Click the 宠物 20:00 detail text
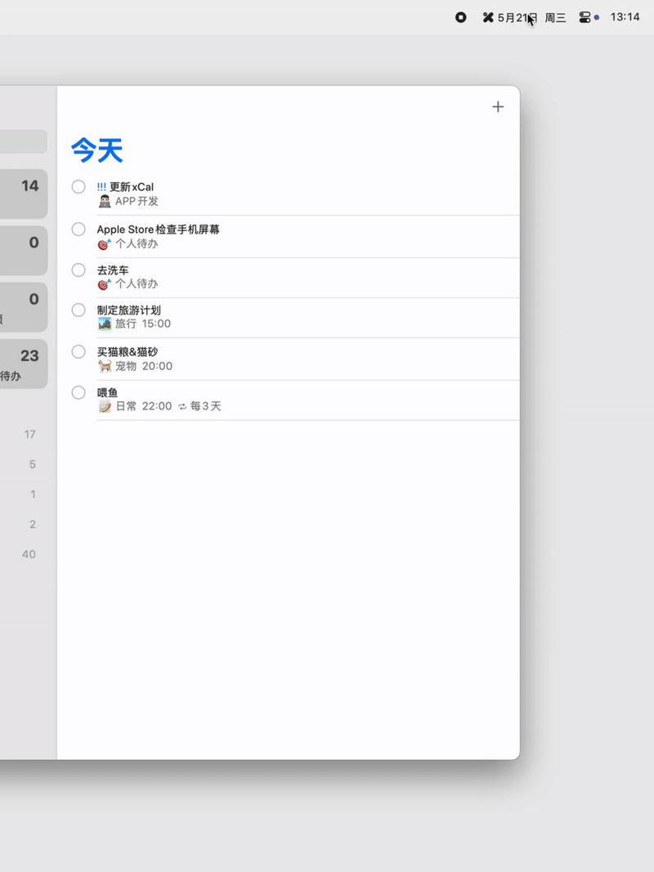This screenshot has width=654, height=872. (144, 366)
